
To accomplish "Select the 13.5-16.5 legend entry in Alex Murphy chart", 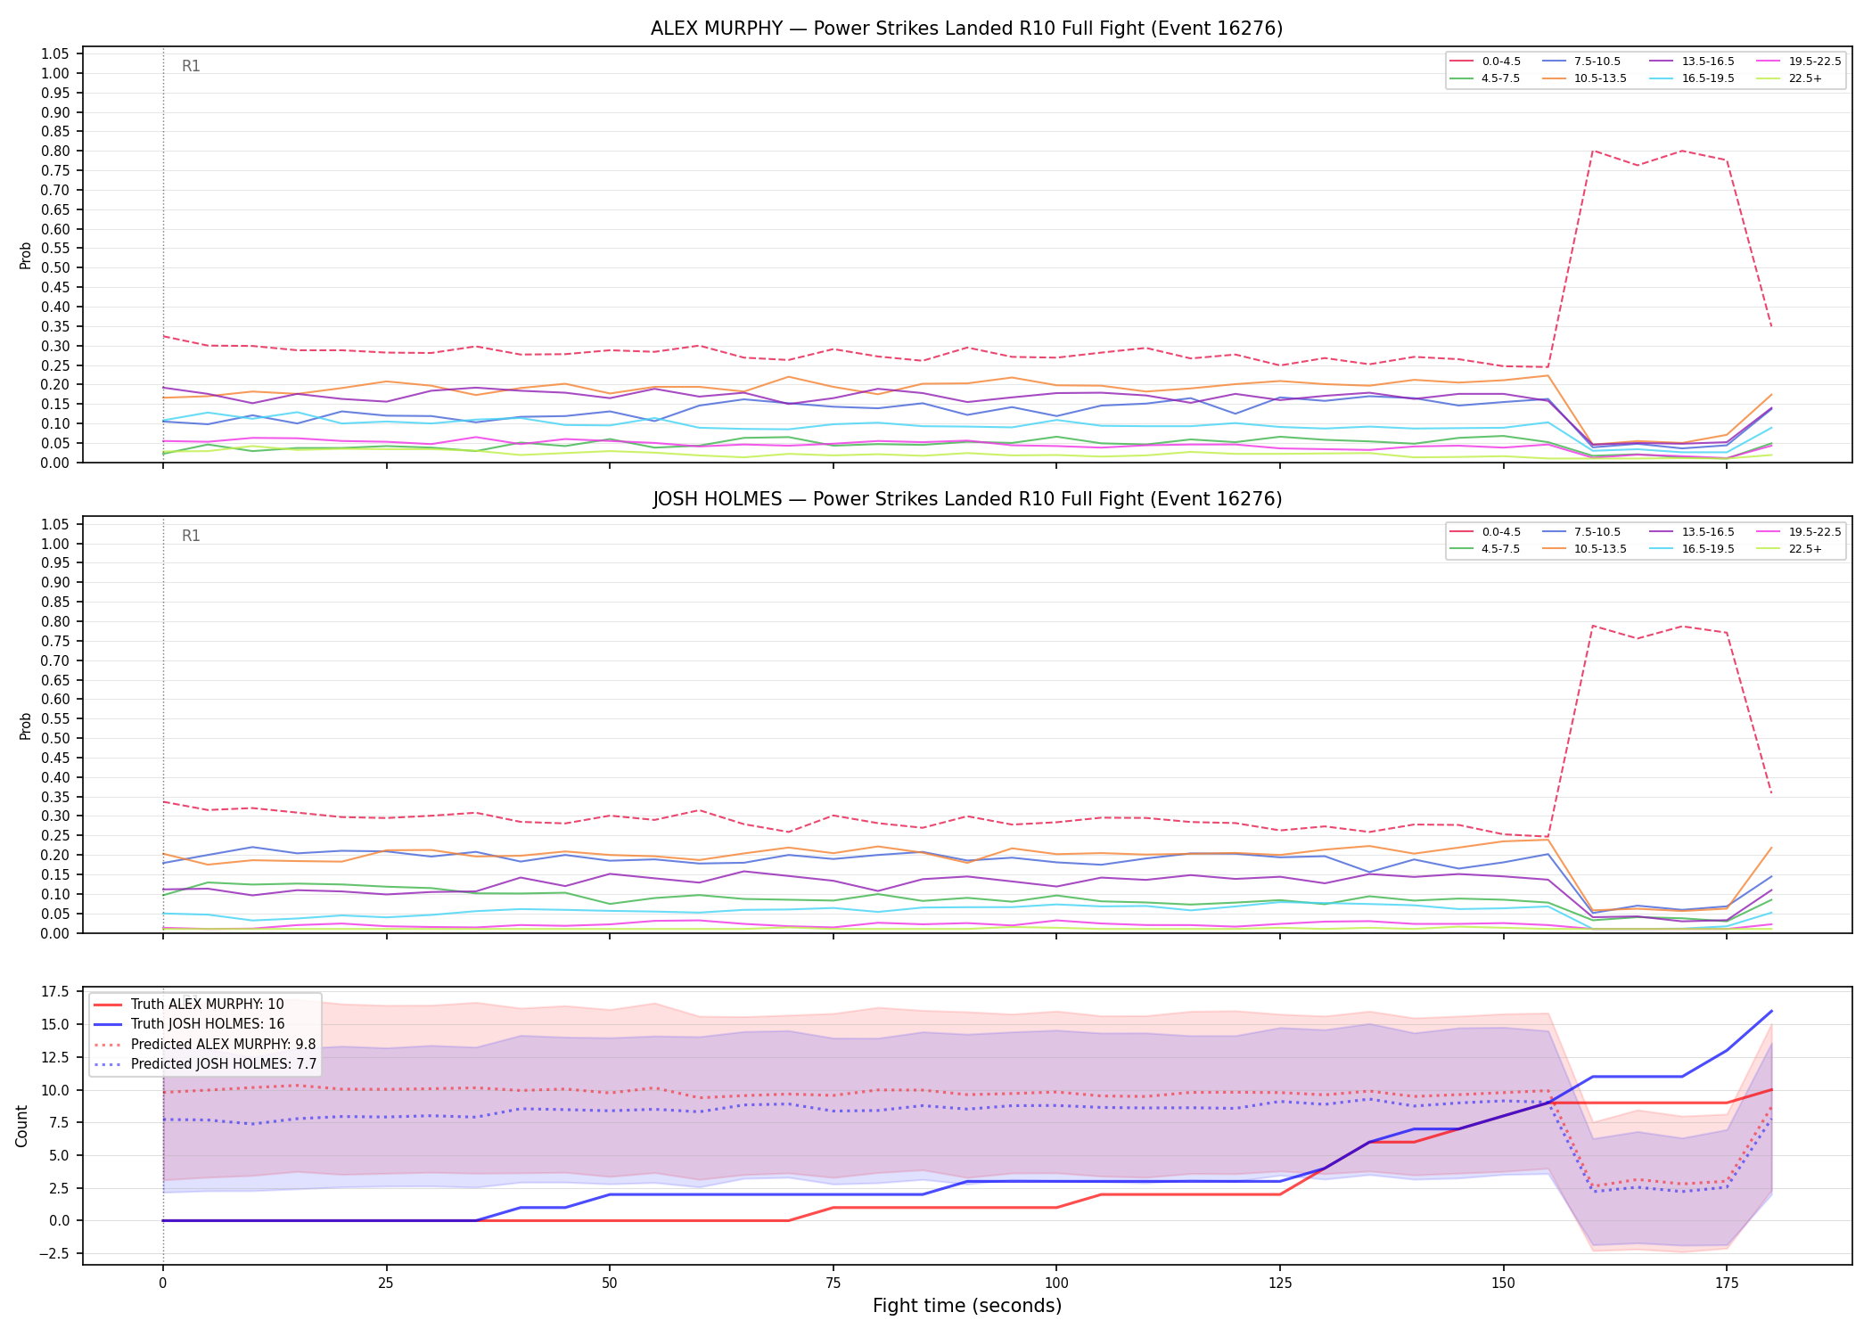I will [x=1692, y=62].
